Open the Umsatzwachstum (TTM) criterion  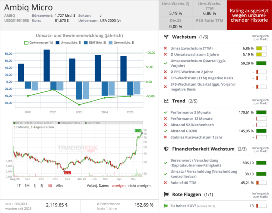point(192,48)
